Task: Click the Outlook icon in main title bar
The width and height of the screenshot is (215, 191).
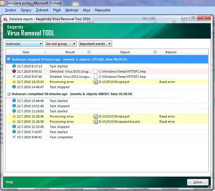Action: coord(3,3)
